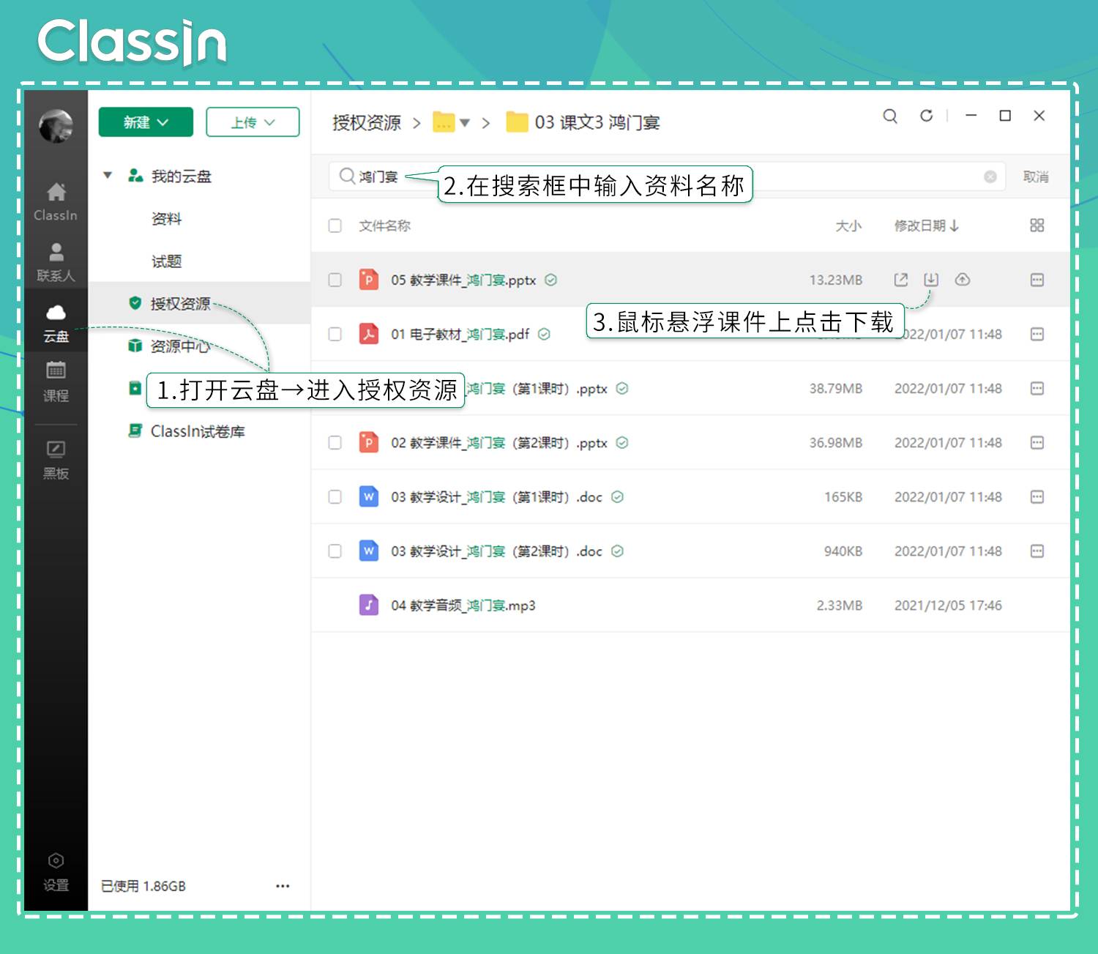
Task: Click the refresh icon in title bar
Action: (927, 116)
